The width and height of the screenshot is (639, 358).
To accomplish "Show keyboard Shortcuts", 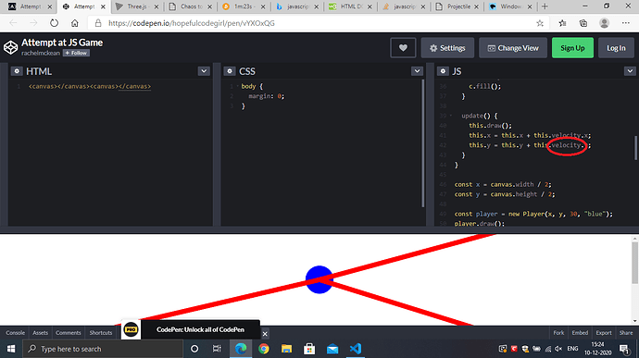I will coord(101,333).
